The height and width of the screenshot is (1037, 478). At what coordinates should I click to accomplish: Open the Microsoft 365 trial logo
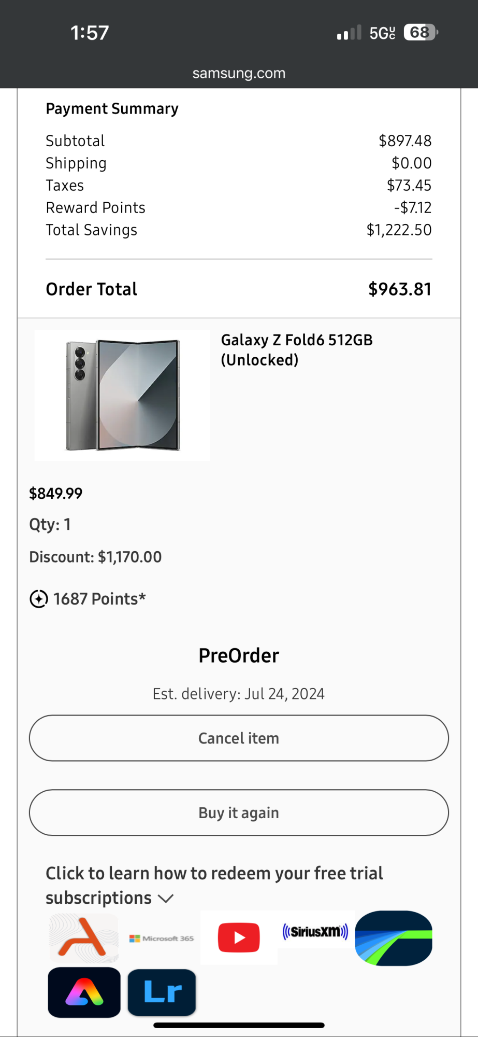pyautogui.click(x=162, y=938)
